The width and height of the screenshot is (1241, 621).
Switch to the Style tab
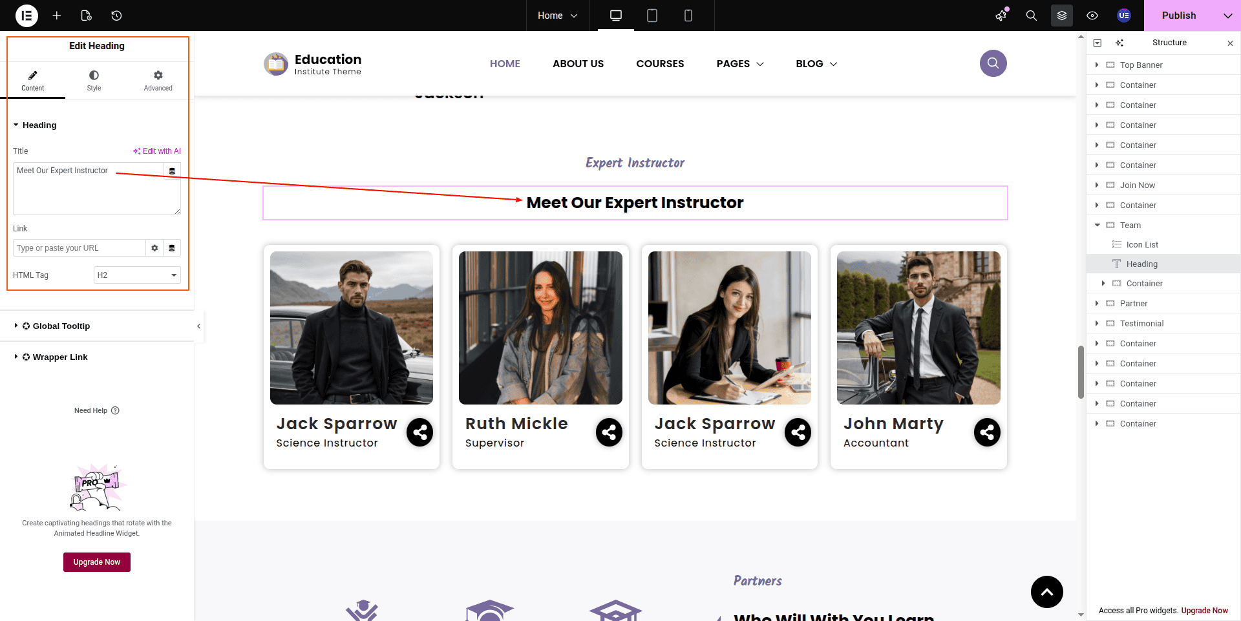94,81
